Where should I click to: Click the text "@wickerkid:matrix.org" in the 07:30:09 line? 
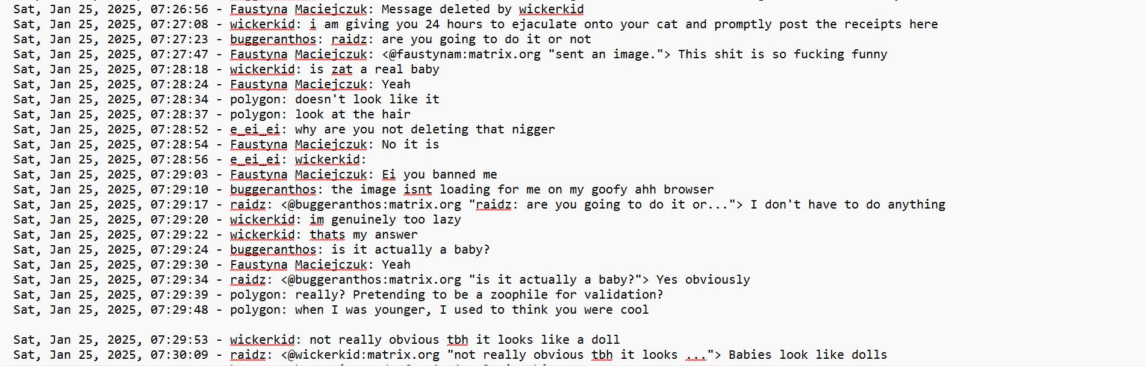pos(364,355)
